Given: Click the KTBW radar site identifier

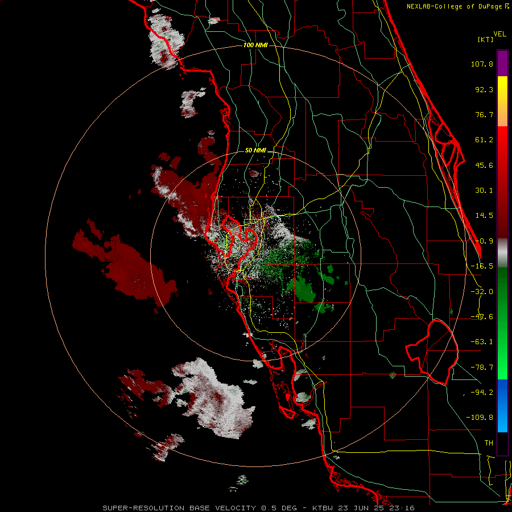Looking at the screenshot, I should [x=323, y=508].
